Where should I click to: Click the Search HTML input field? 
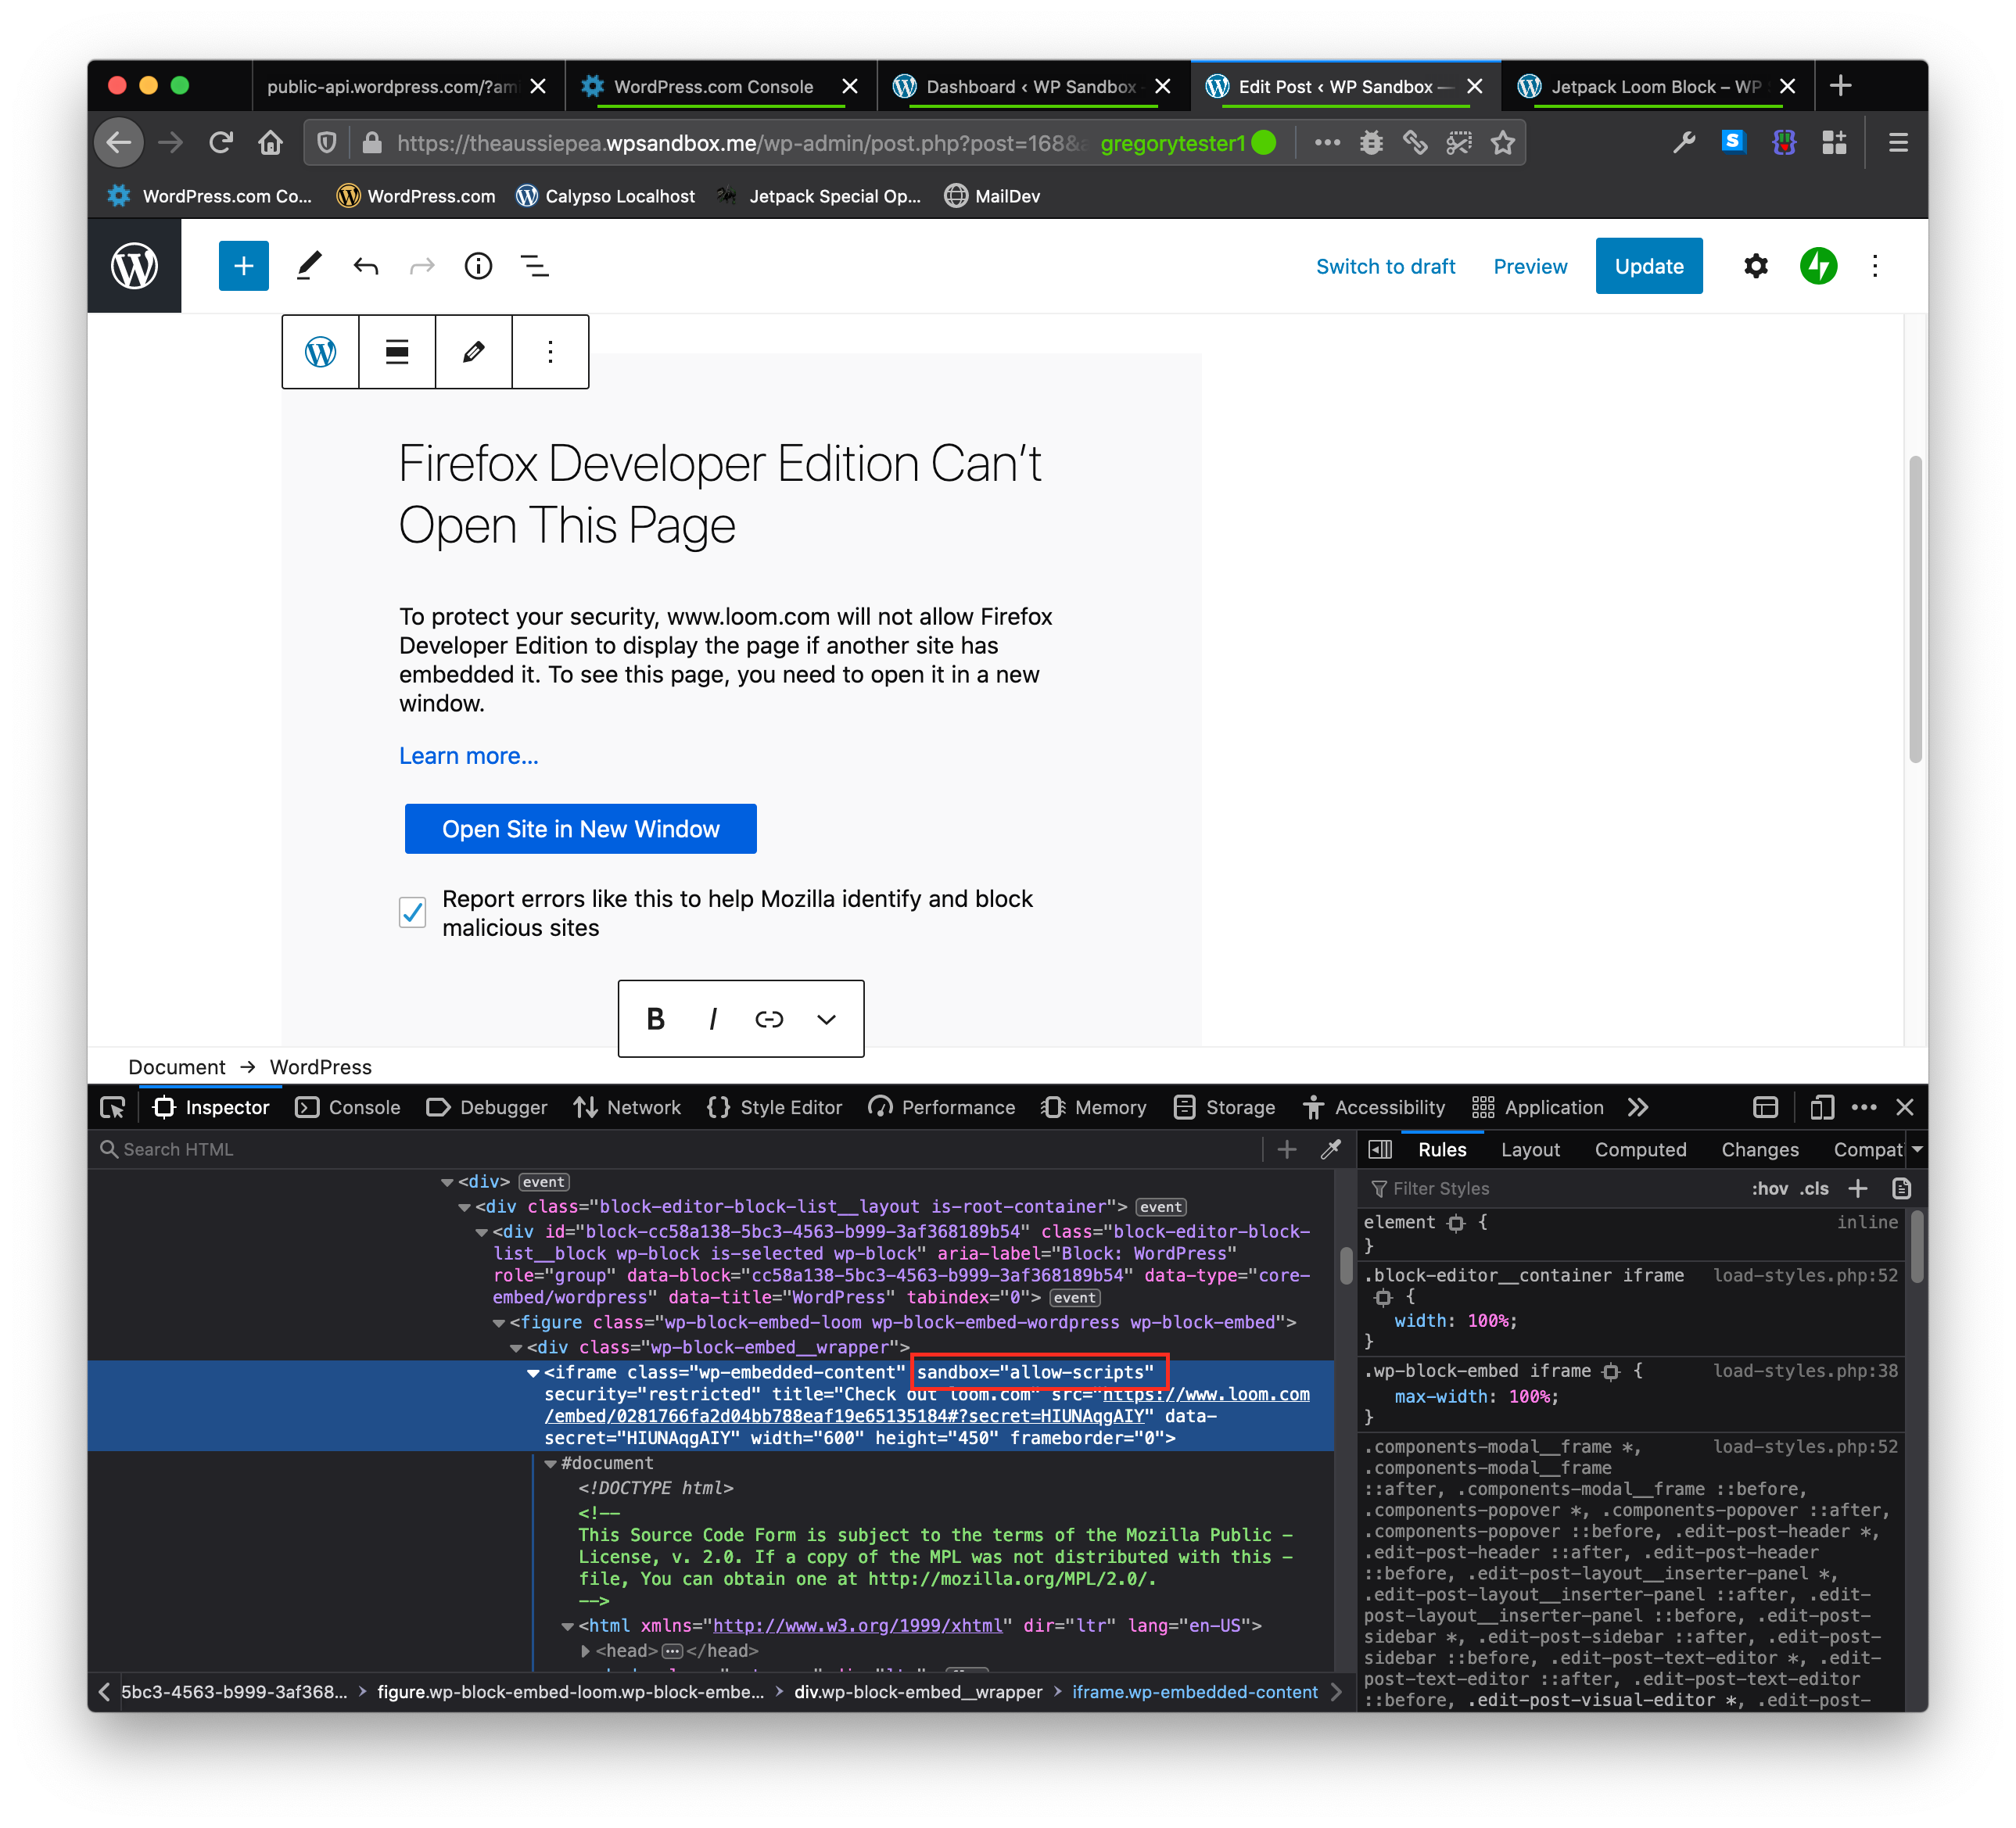pos(680,1149)
